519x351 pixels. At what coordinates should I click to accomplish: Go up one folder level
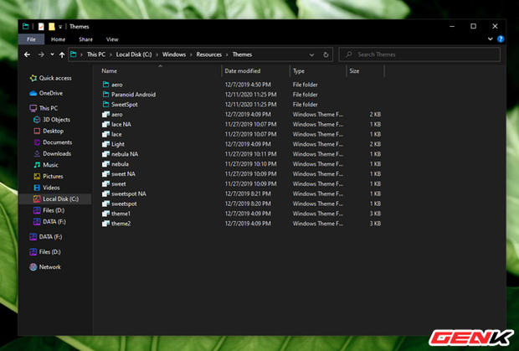(x=61, y=54)
